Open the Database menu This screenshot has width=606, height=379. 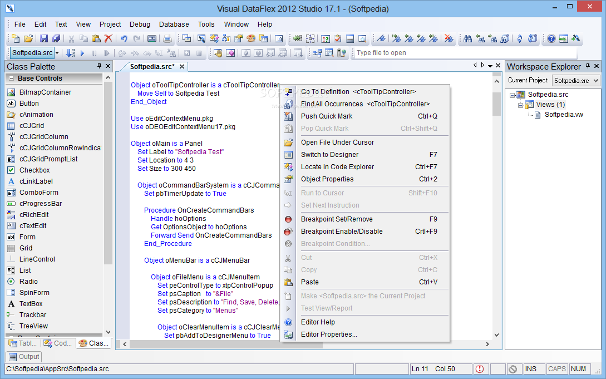[x=174, y=24]
